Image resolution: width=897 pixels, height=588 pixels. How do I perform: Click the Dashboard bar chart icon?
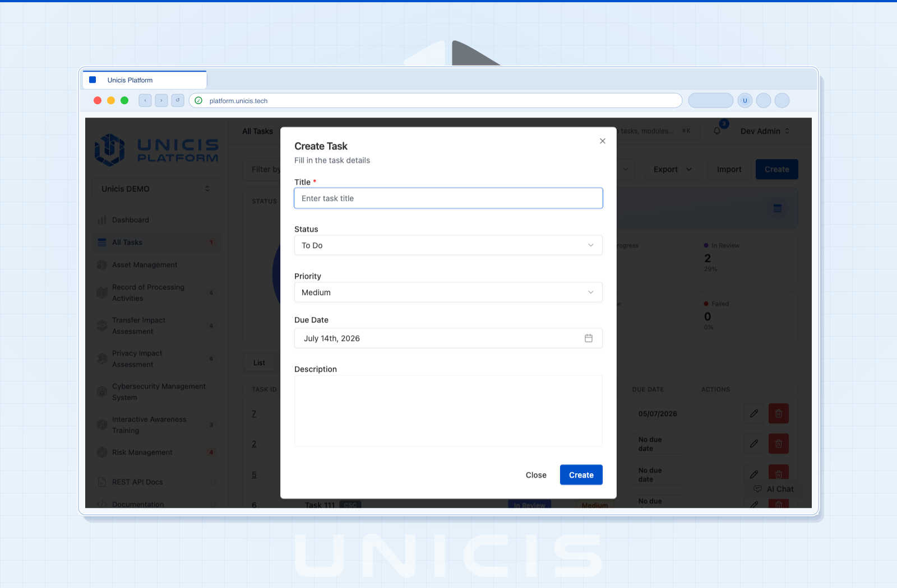click(x=102, y=220)
